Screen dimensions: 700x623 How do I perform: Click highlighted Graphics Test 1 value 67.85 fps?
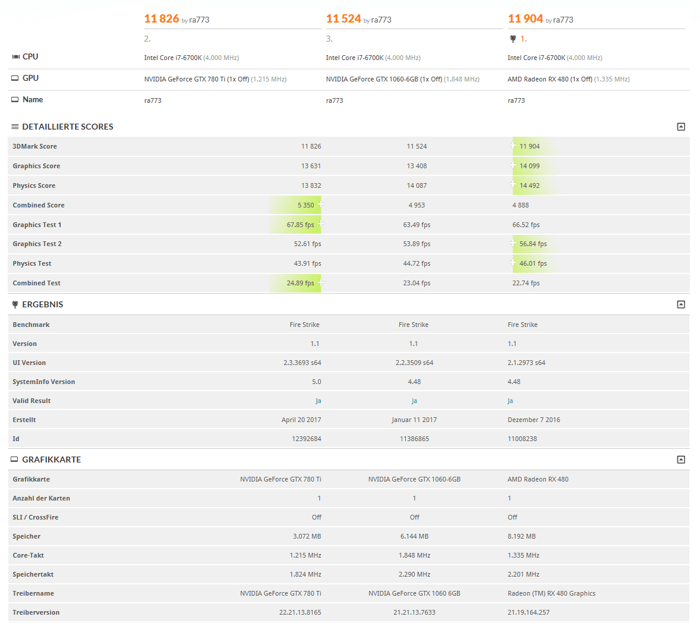(301, 225)
